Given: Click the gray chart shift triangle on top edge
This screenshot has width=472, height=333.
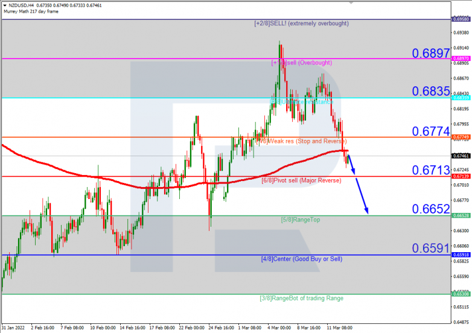Looking at the screenshot, I should click(351, 2).
